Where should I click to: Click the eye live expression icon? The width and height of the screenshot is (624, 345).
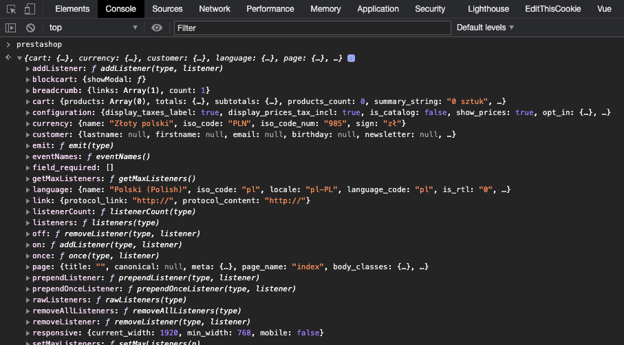click(157, 28)
